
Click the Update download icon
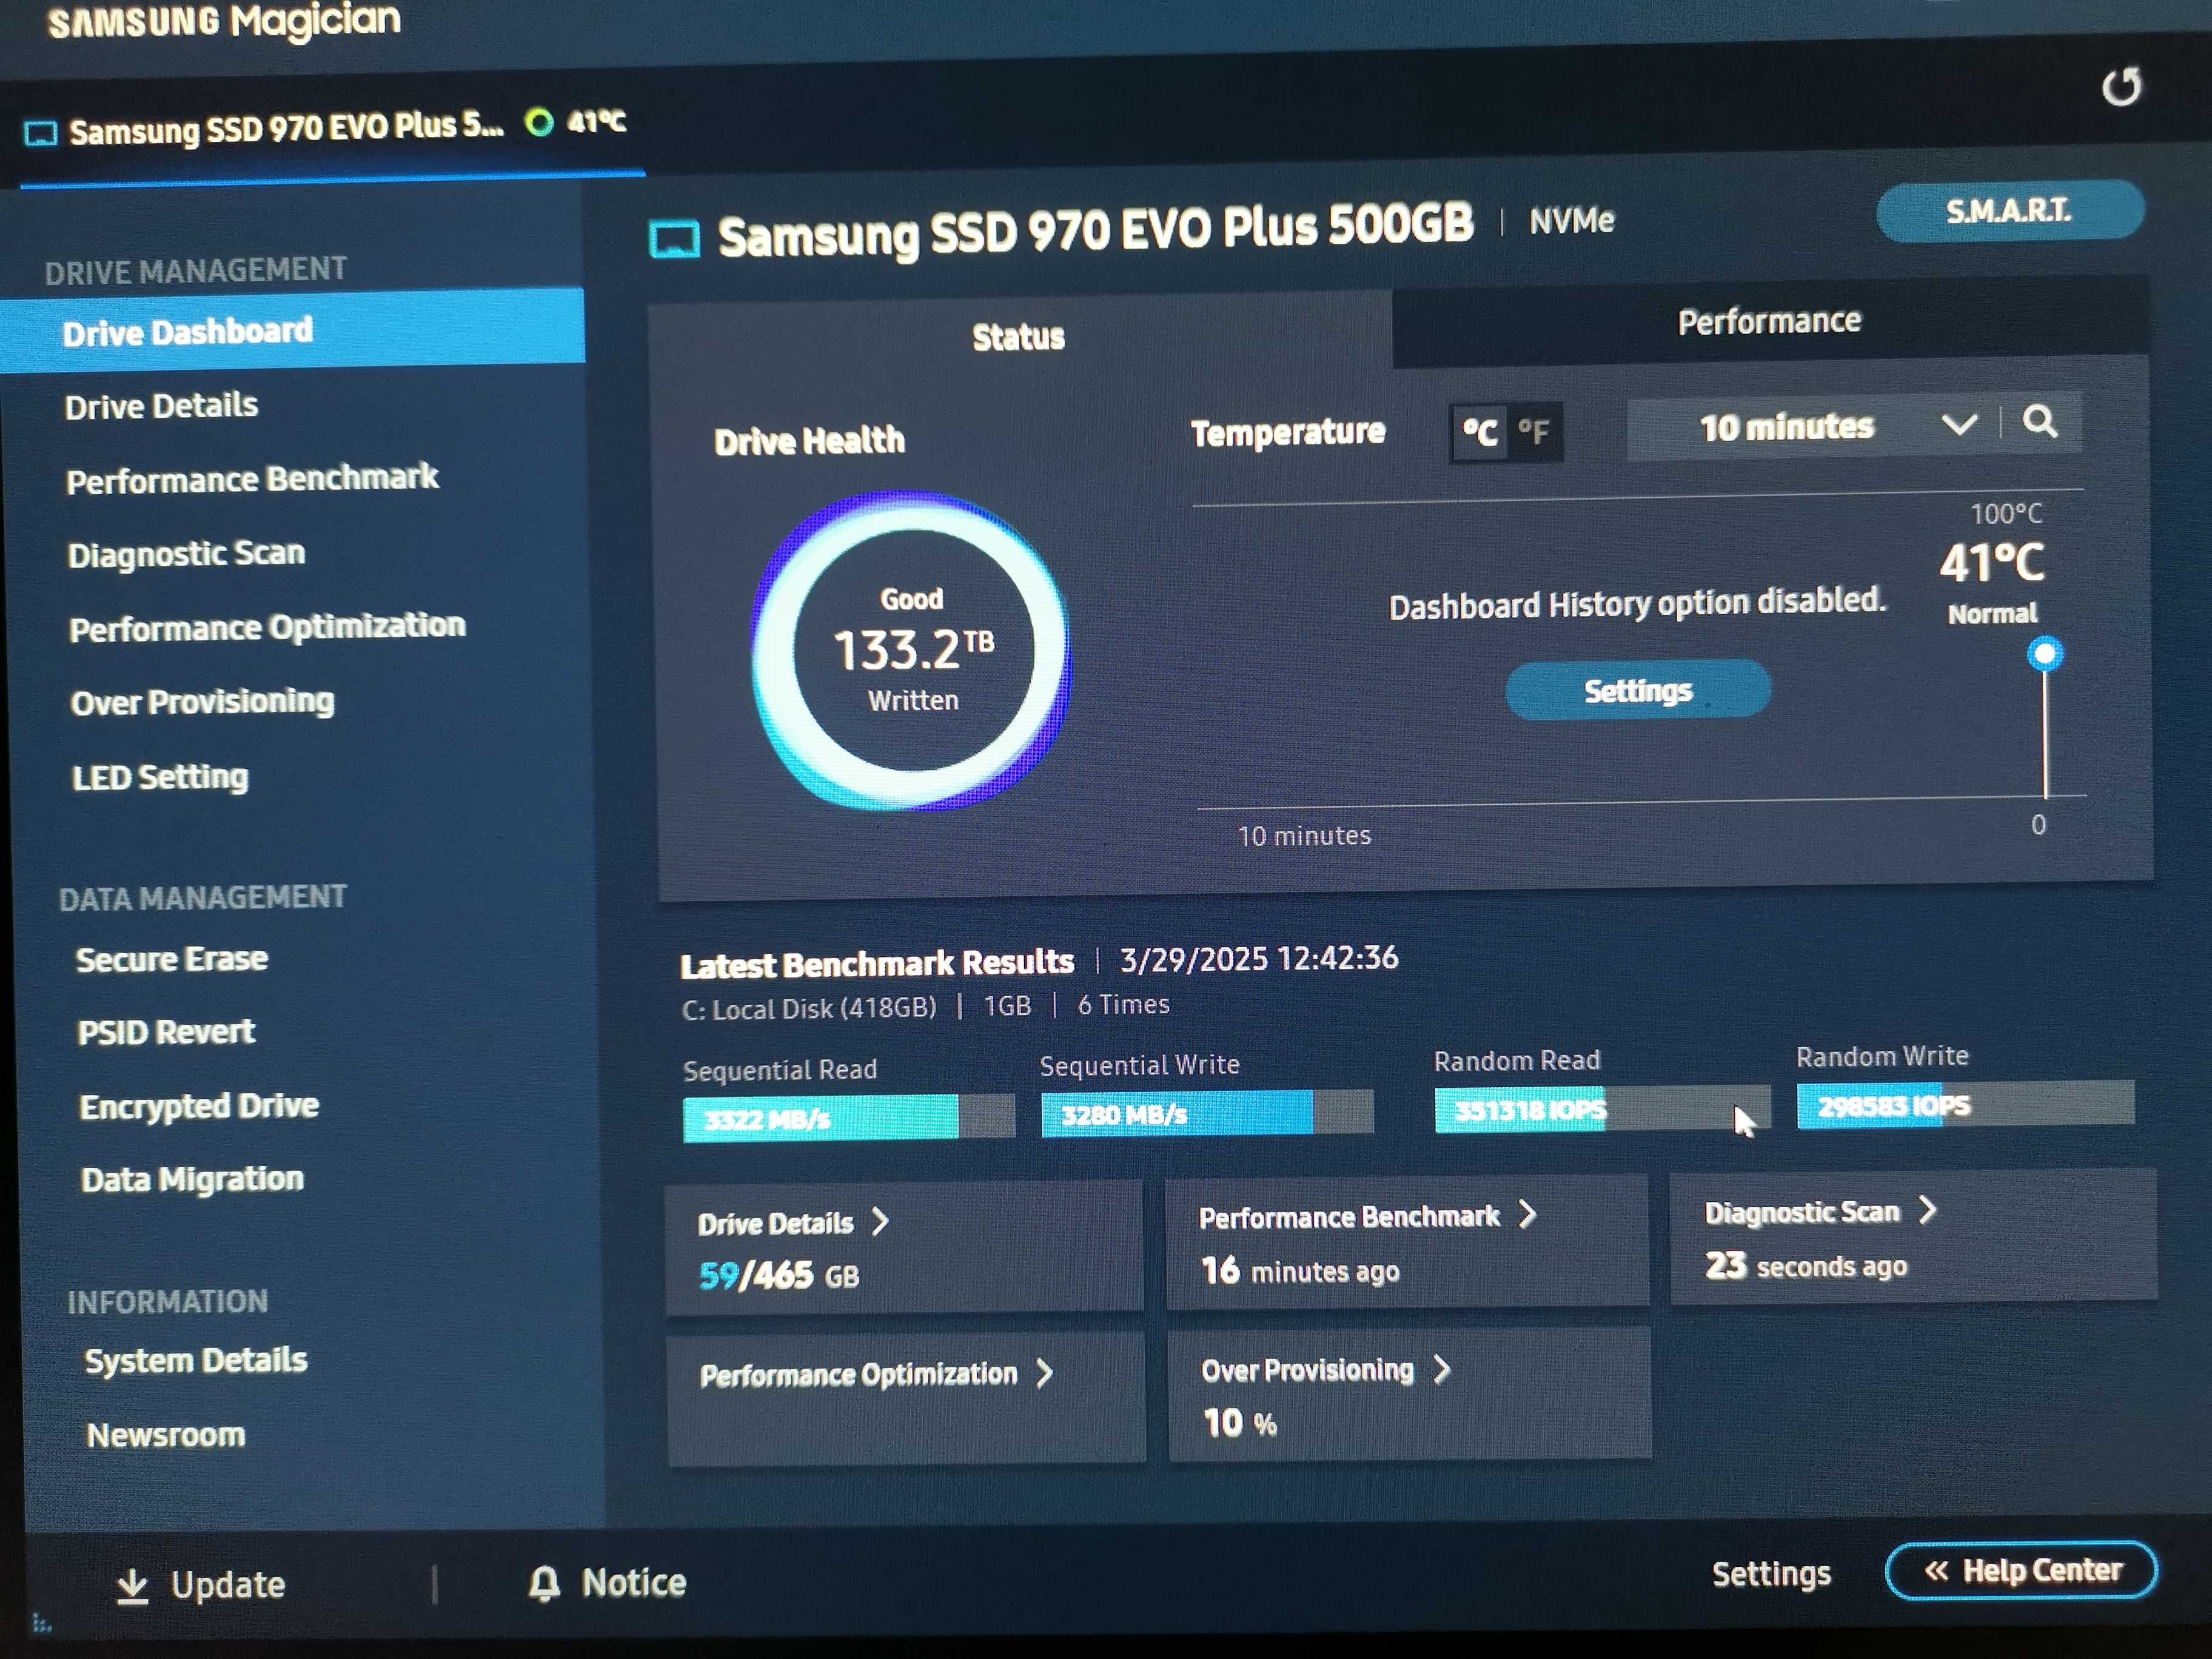[x=133, y=1586]
